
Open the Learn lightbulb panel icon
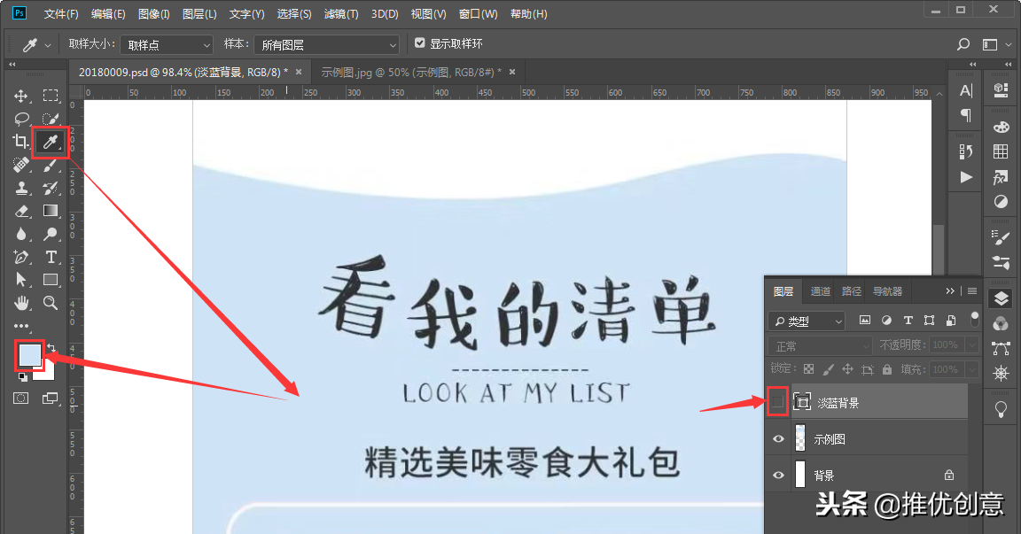pyautogui.click(x=1001, y=409)
